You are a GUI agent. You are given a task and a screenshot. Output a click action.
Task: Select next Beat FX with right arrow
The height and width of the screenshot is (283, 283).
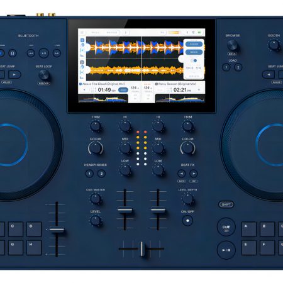pos(194,174)
